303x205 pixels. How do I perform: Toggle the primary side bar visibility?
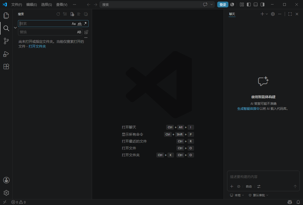point(249,4)
